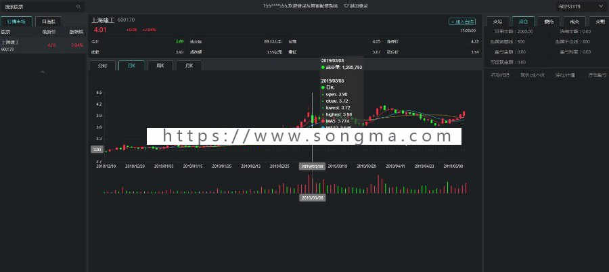Click the 上海建工 stock title
Image resolution: width=609 pixels, height=272 pixels.
pos(104,20)
